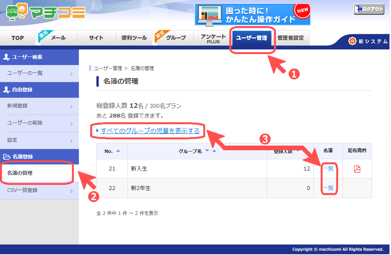
Task: Select ユーザーの削除 in the sidebar
Action: pos(39,123)
